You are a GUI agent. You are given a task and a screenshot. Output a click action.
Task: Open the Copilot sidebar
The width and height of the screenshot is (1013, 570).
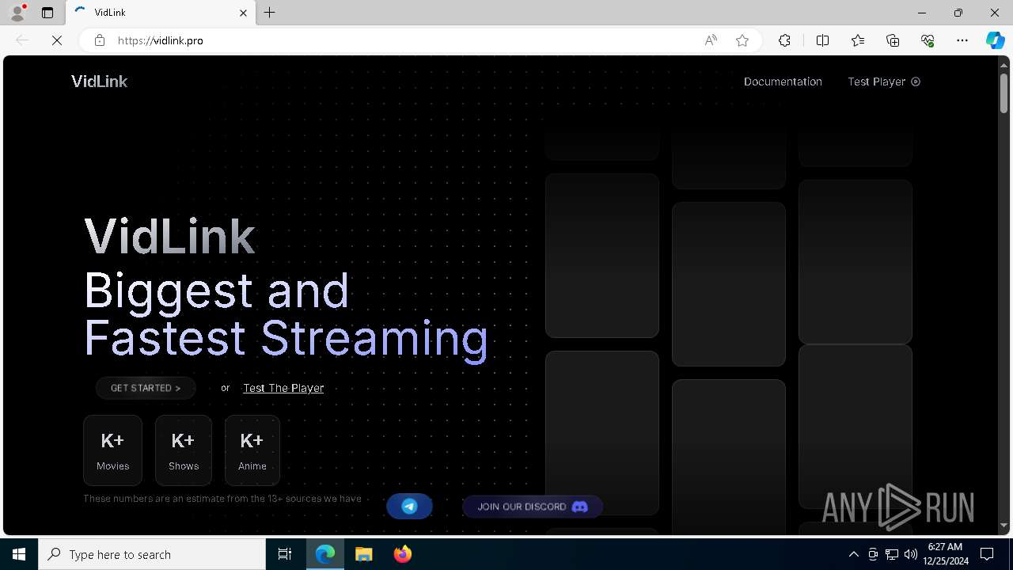(x=995, y=40)
